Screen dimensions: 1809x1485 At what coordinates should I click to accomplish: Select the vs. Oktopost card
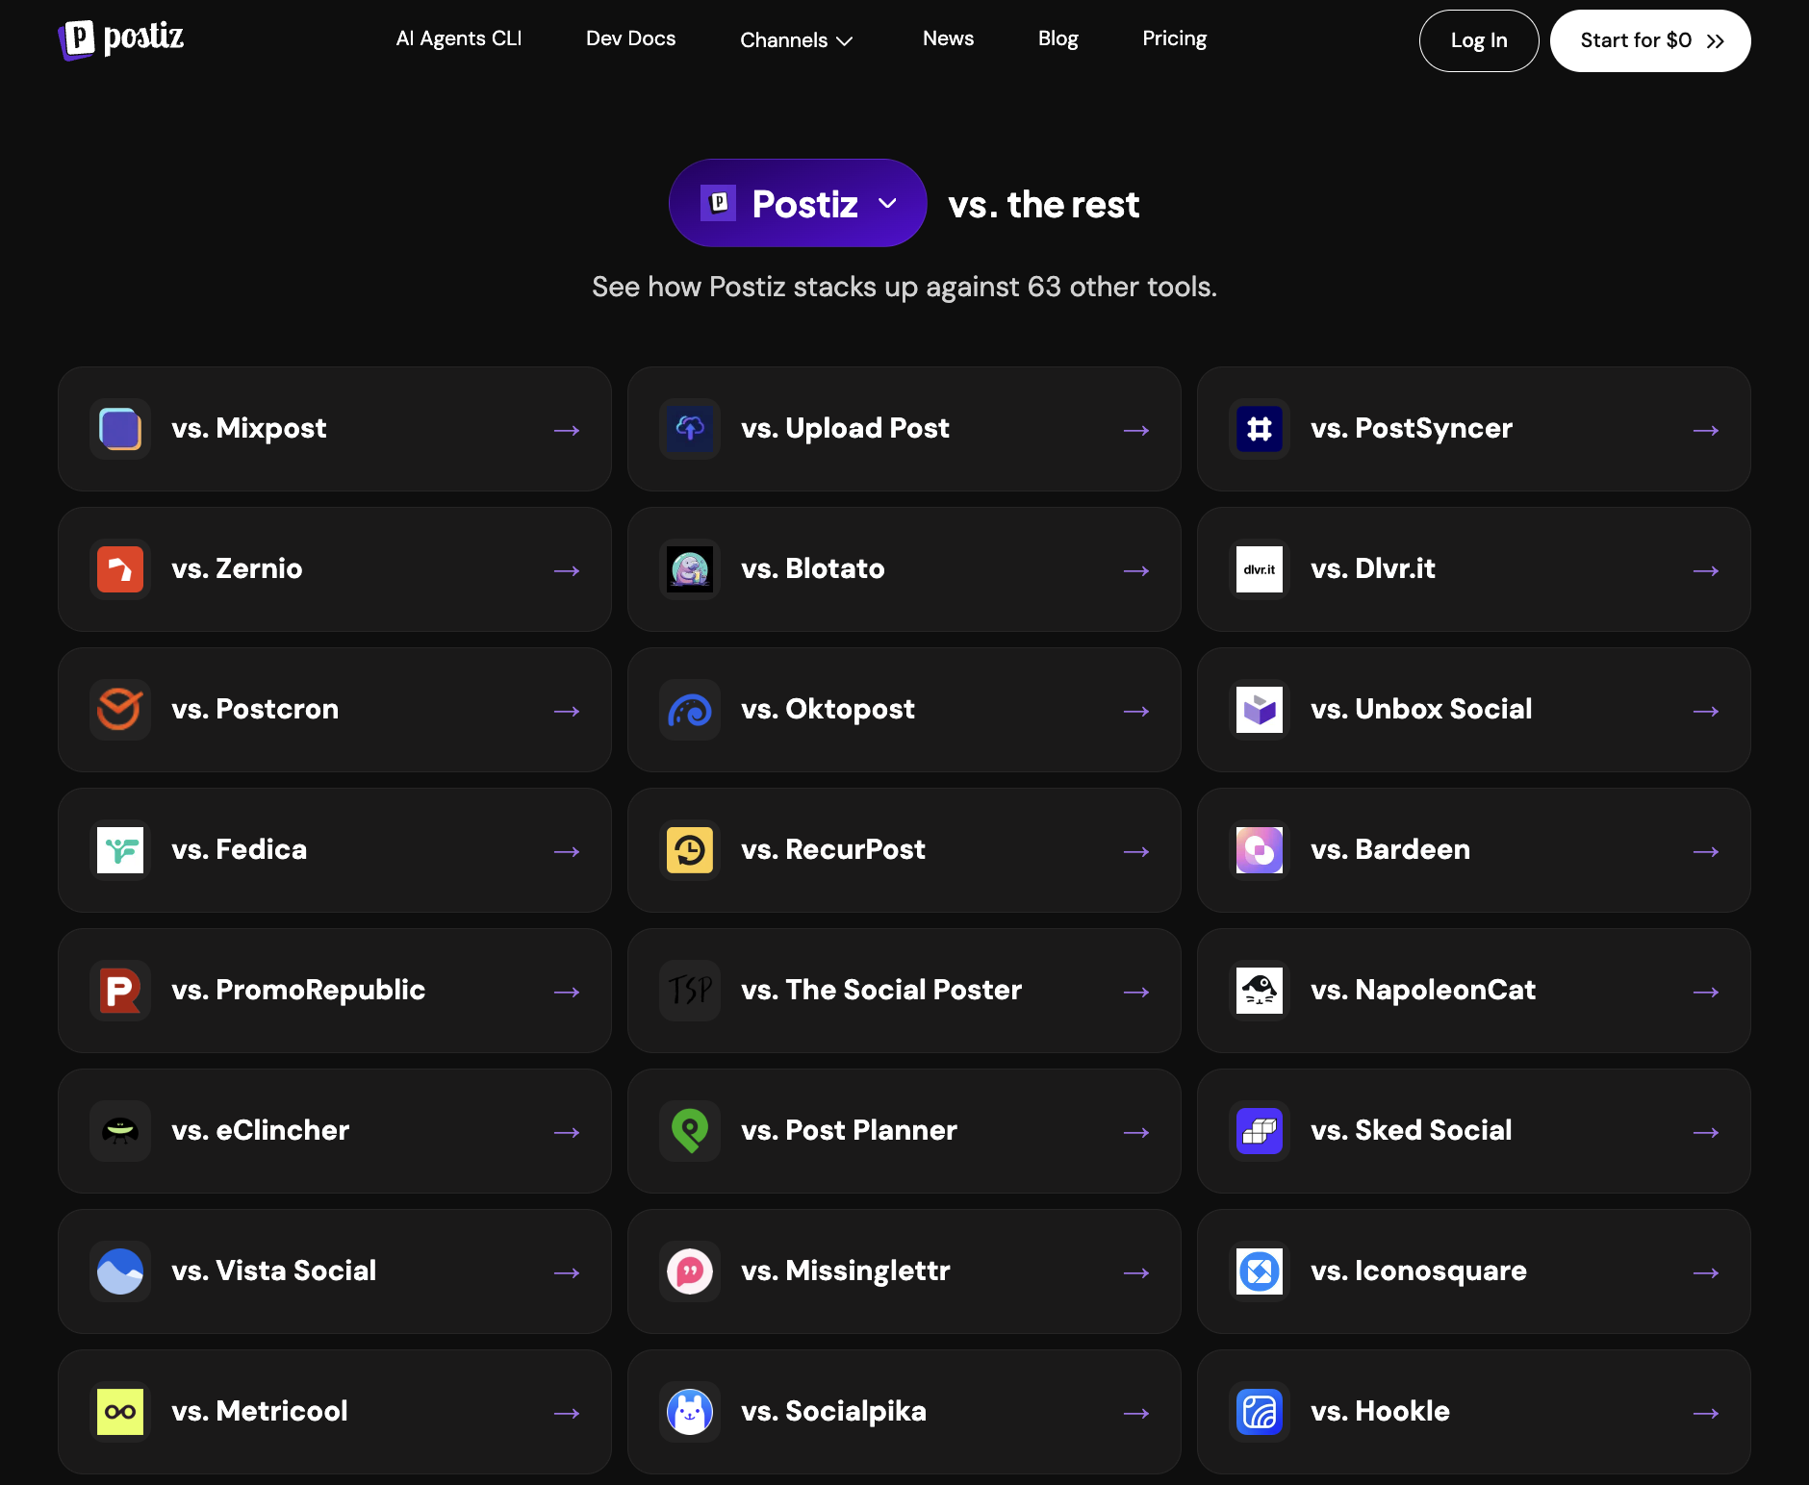(x=904, y=710)
